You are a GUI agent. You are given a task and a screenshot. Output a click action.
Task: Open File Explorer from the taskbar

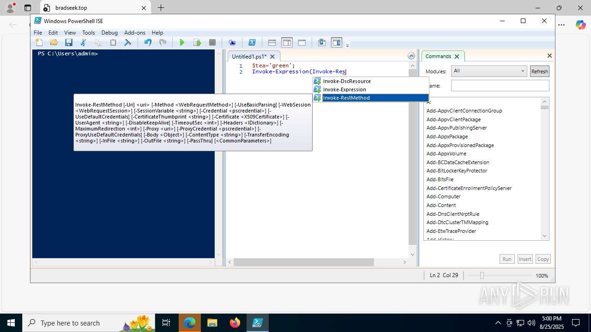click(x=212, y=323)
